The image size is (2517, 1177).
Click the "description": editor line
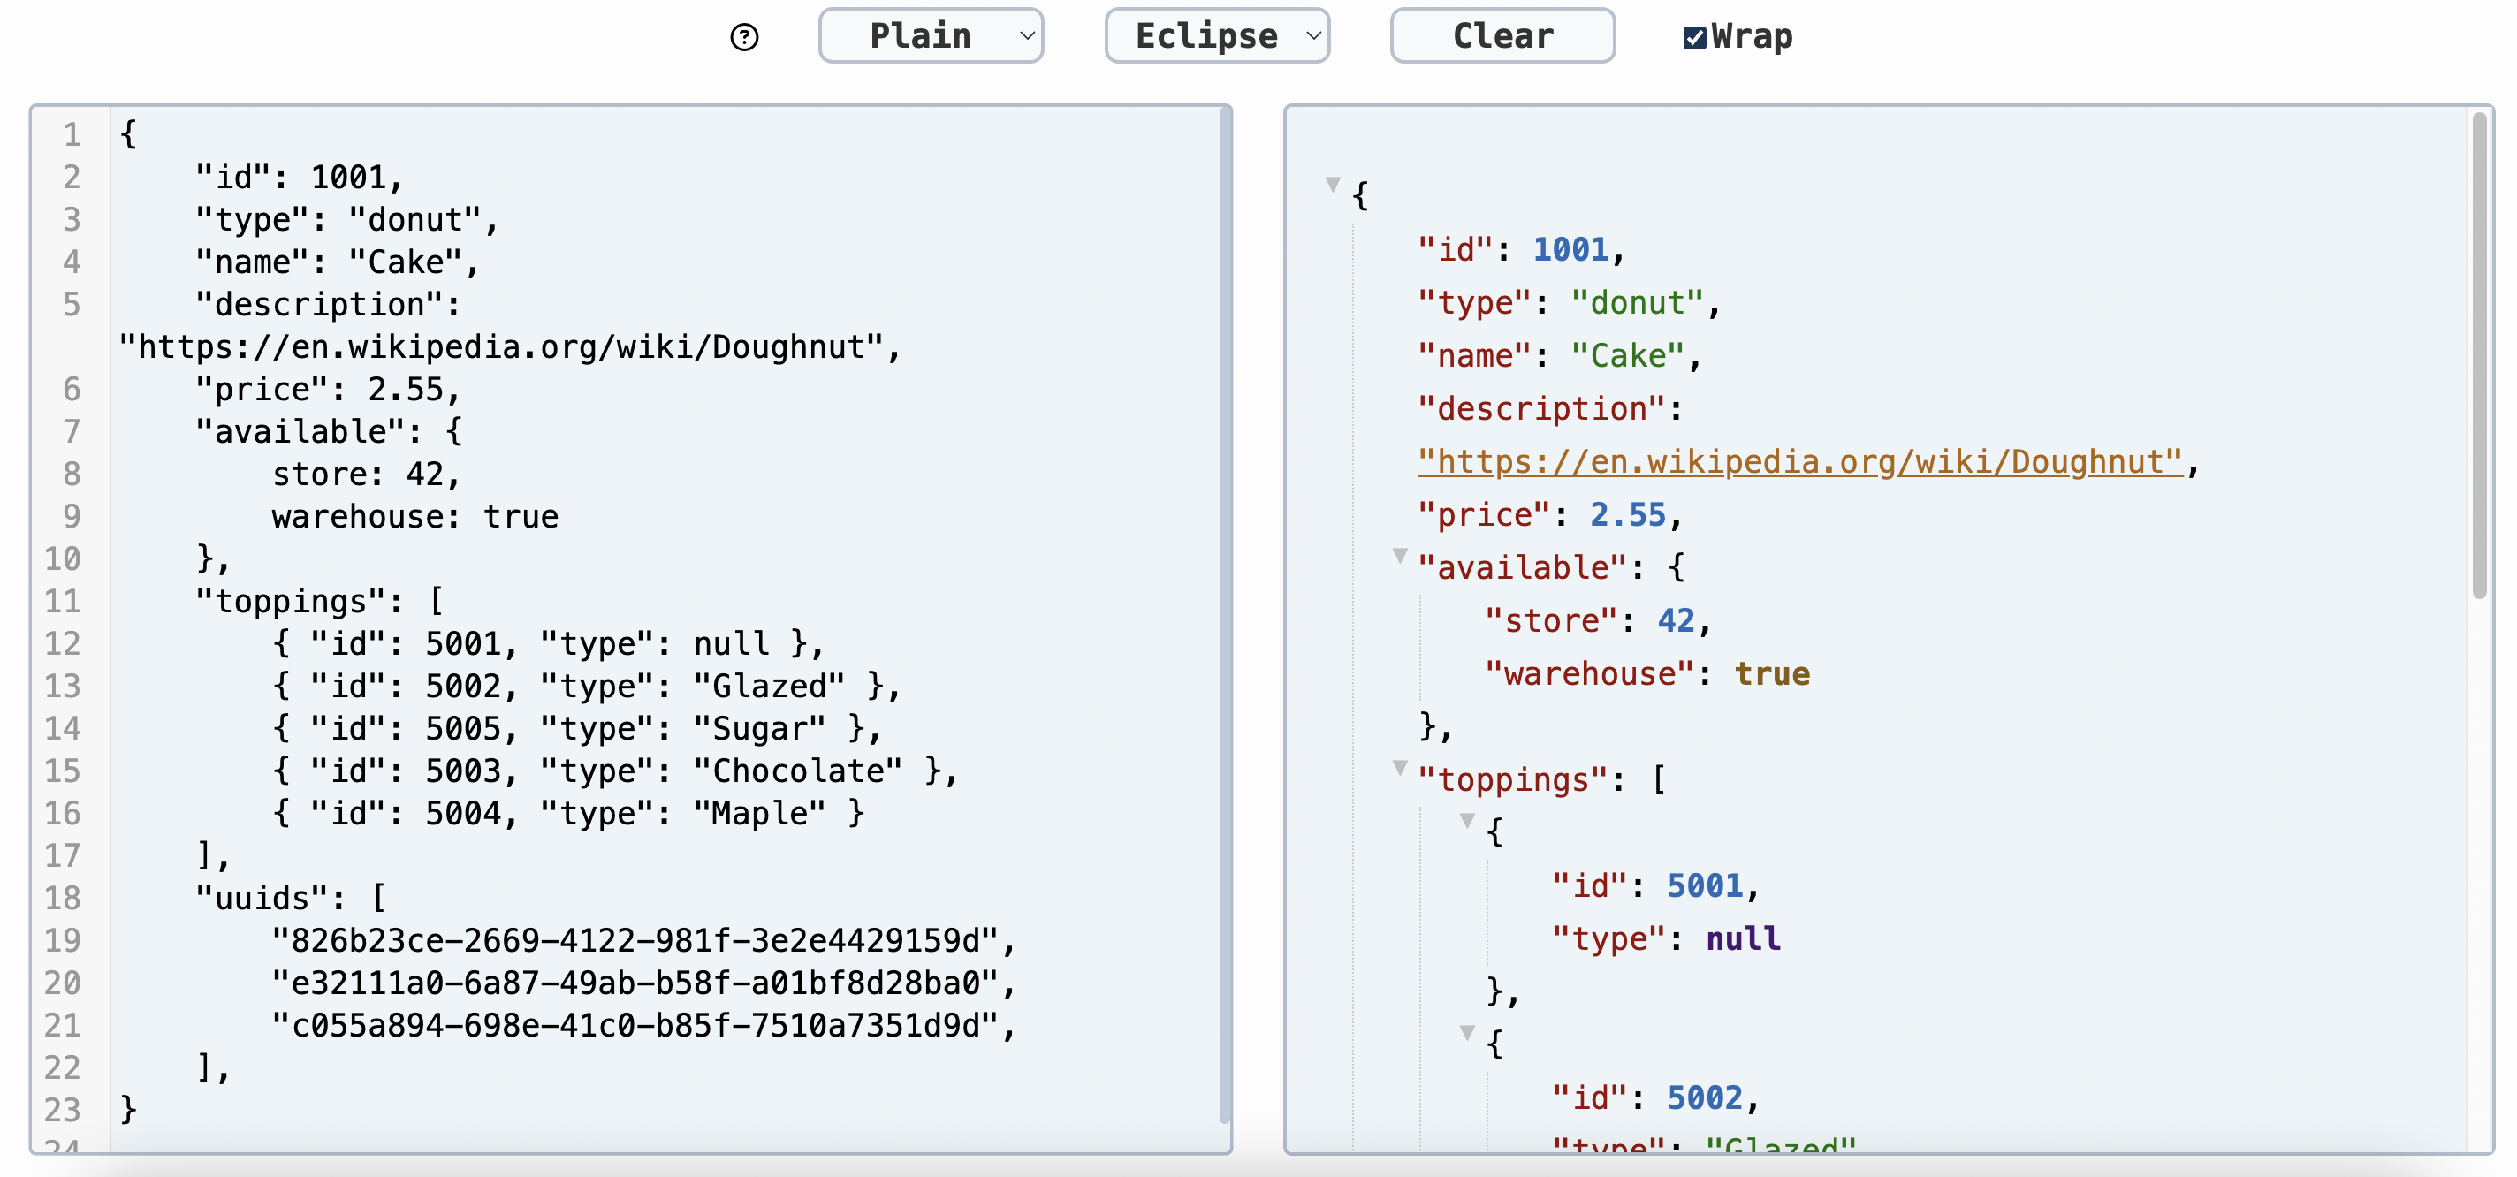[x=327, y=305]
